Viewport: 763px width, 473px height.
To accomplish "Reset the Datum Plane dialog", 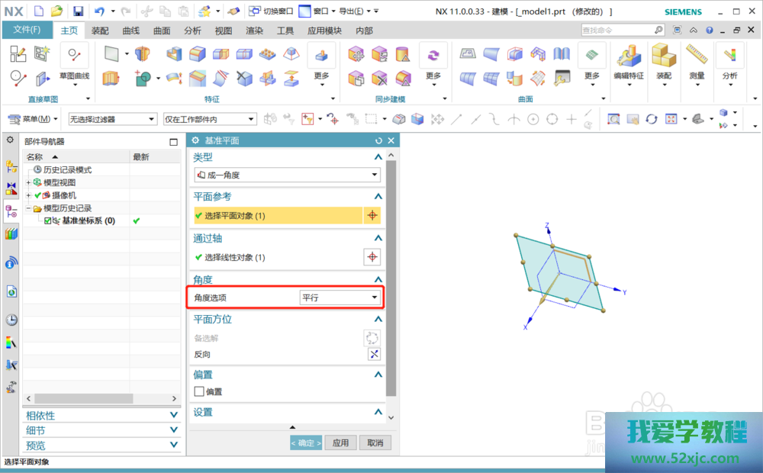I will (378, 141).
